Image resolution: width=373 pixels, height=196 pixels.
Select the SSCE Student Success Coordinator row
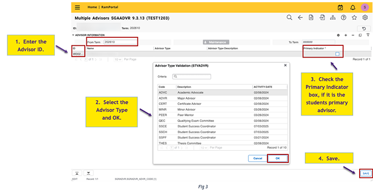pos(222,126)
